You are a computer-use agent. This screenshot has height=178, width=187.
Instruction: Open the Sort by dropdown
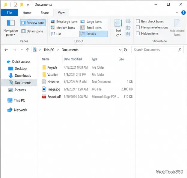[118, 28]
